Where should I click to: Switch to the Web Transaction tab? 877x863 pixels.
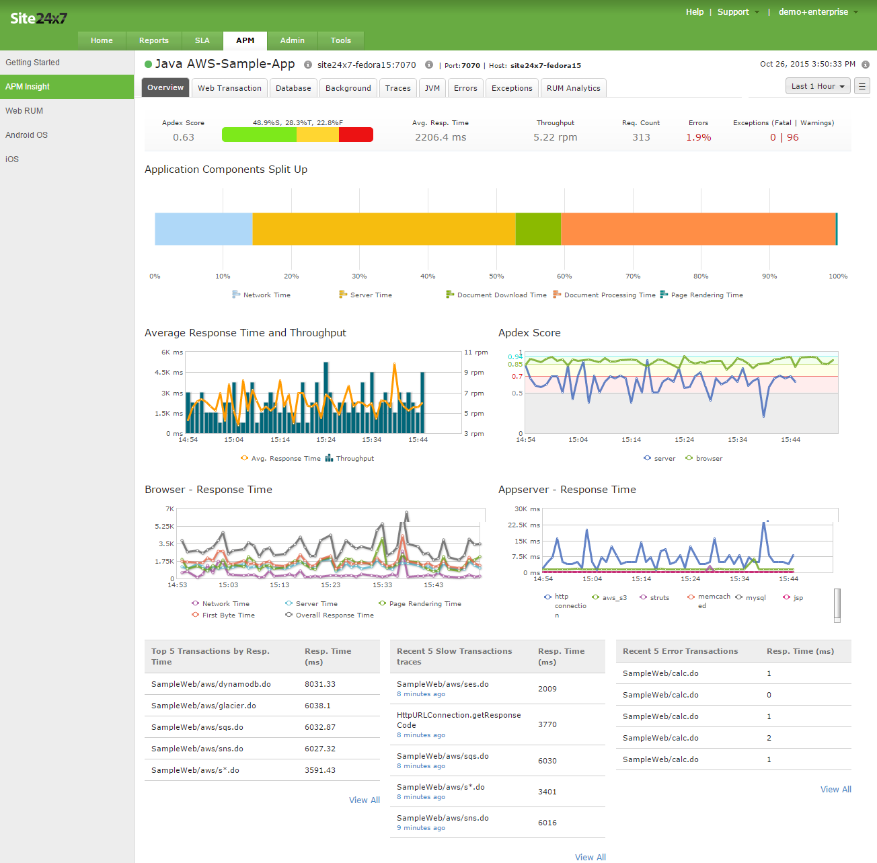[x=229, y=88]
